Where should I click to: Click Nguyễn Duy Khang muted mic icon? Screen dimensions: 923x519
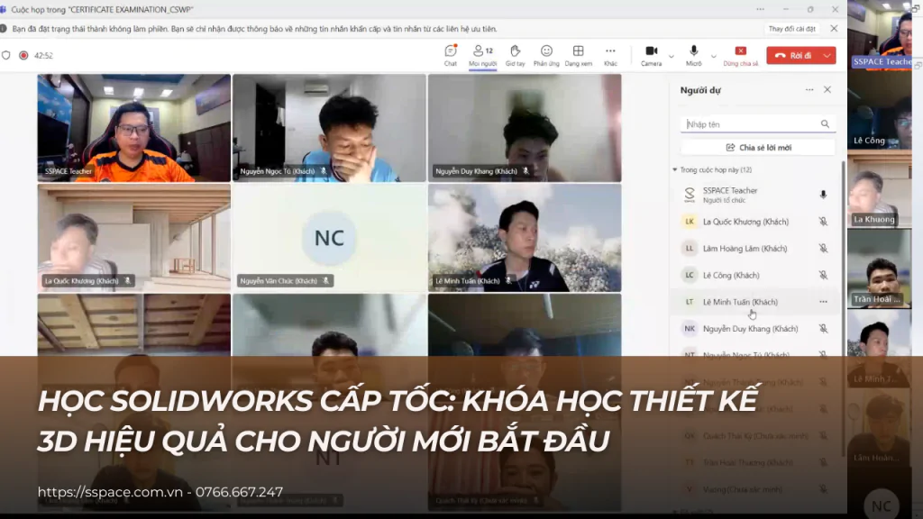click(823, 328)
